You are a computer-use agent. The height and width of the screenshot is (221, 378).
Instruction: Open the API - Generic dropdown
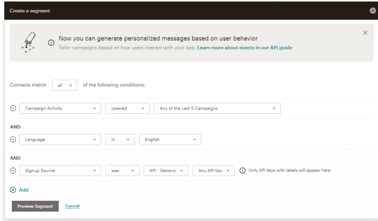tap(166, 170)
